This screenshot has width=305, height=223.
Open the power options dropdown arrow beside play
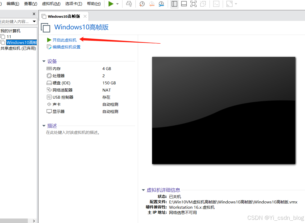[117, 4]
